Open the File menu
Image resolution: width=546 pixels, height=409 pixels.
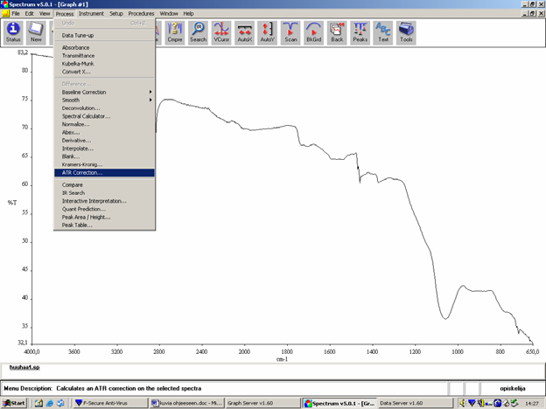tap(16, 14)
